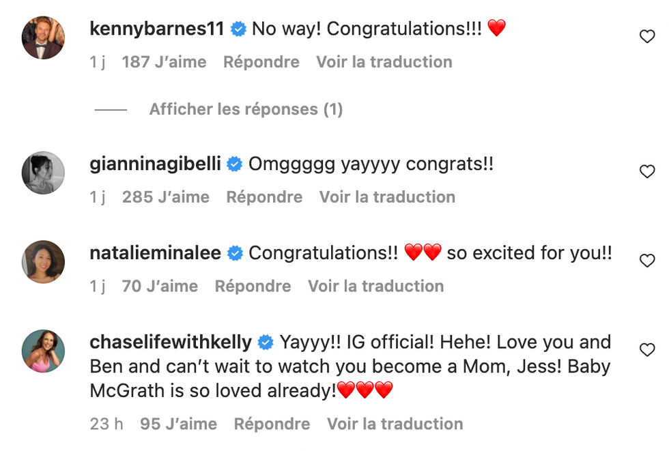Image resolution: width=669 pixels, height=451 pixels.
Task: Like kennybarnes11's comment with the heart icon
Action: 647,36
